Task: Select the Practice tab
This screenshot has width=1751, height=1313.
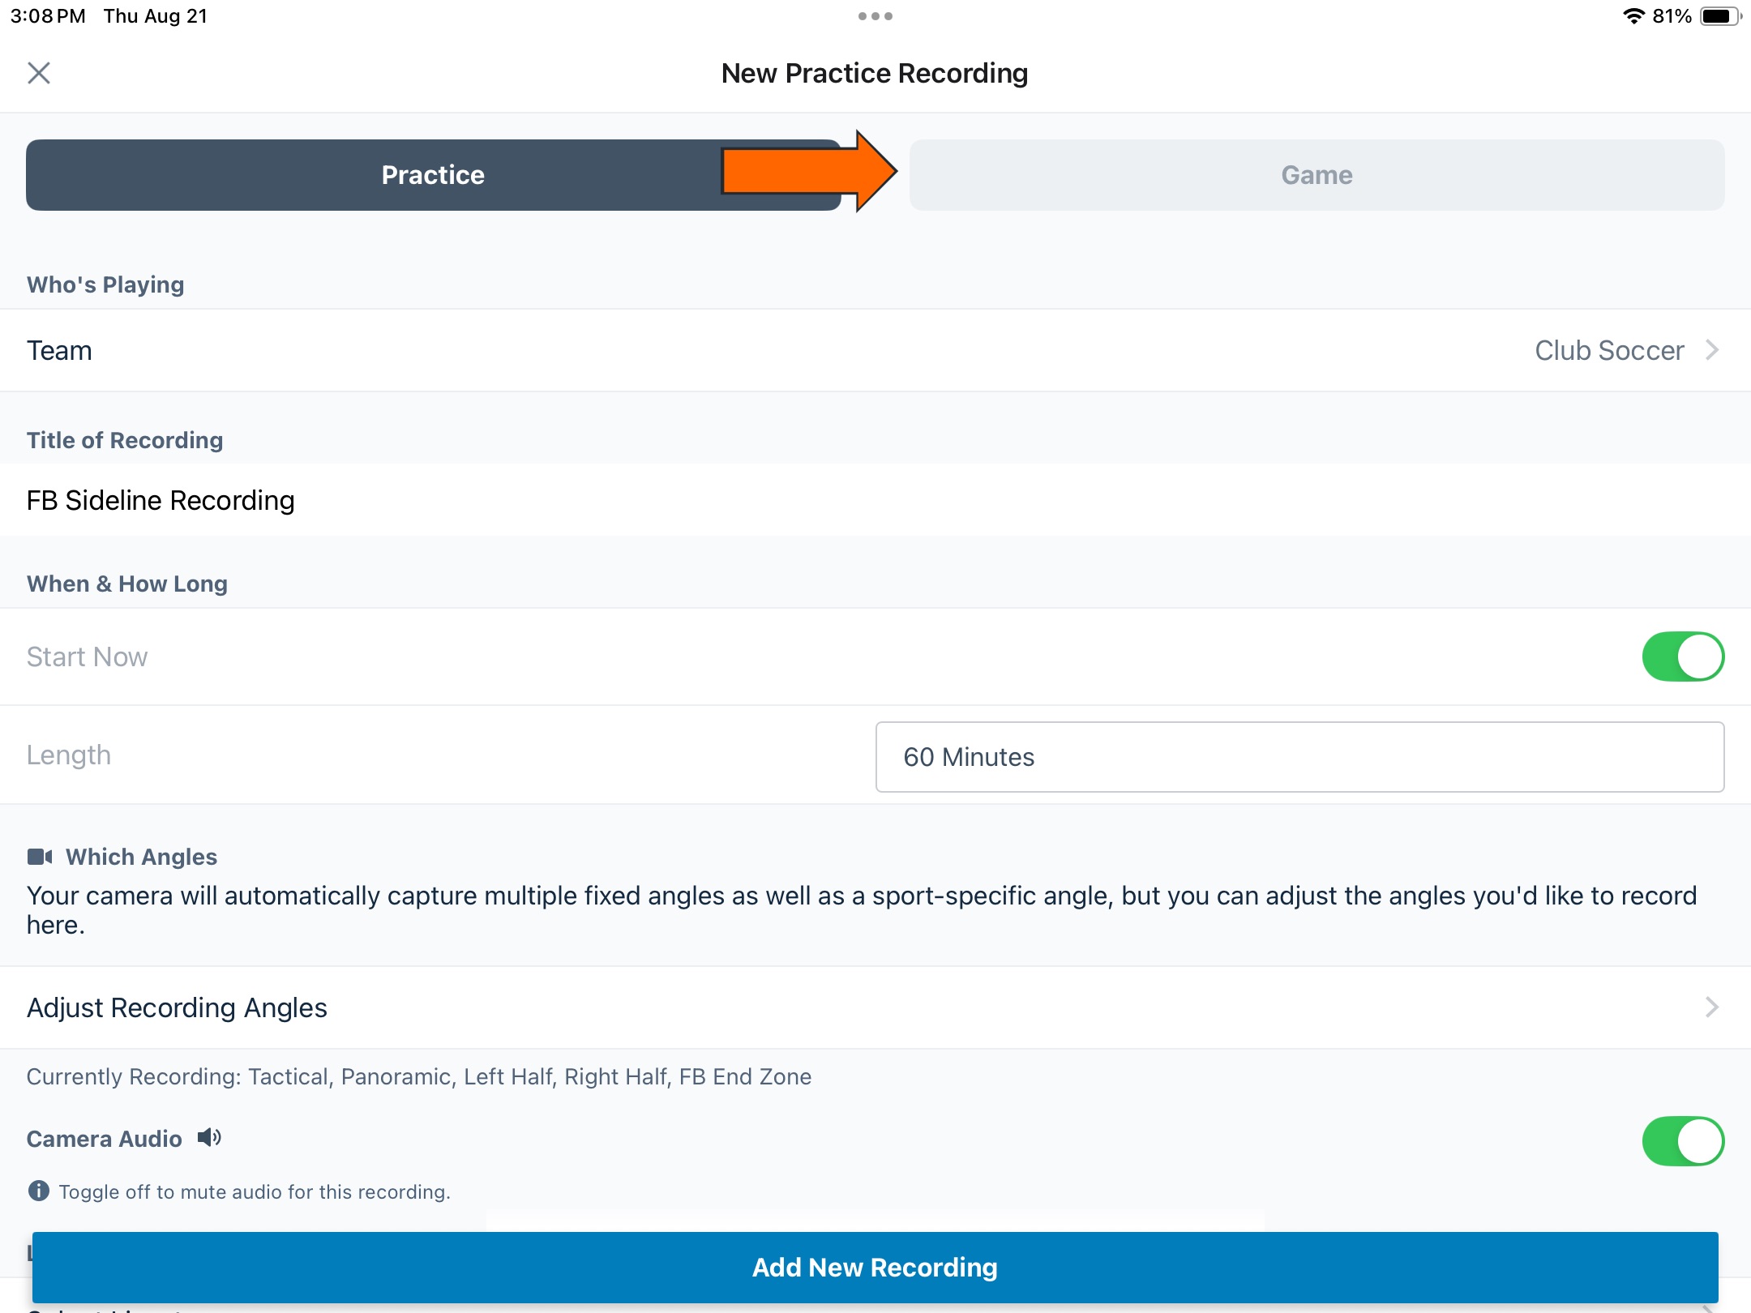Action: [433, 174]
